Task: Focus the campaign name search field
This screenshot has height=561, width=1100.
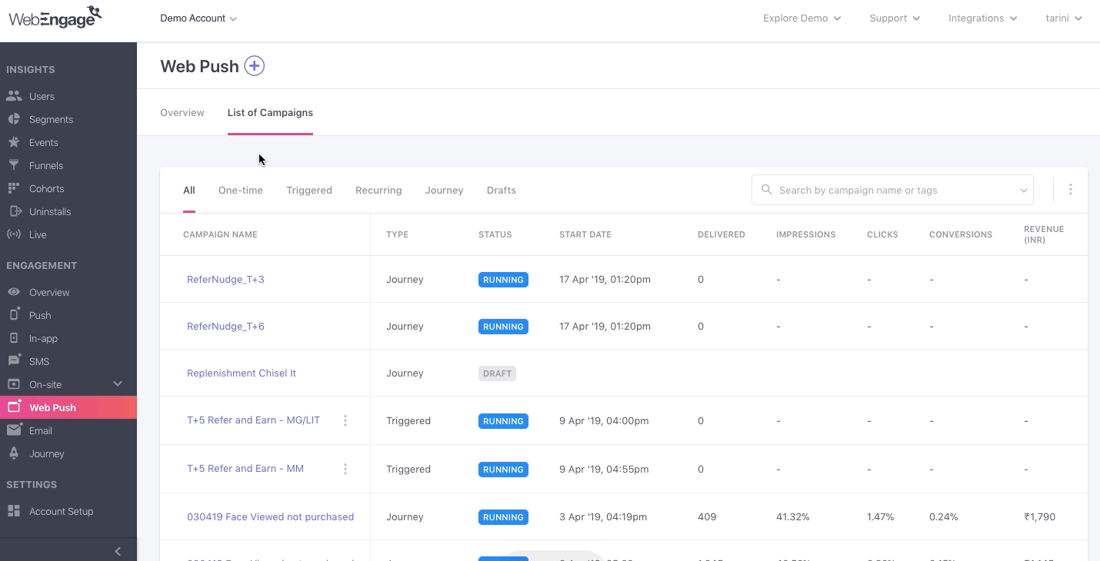Action: tap(892, 190)
